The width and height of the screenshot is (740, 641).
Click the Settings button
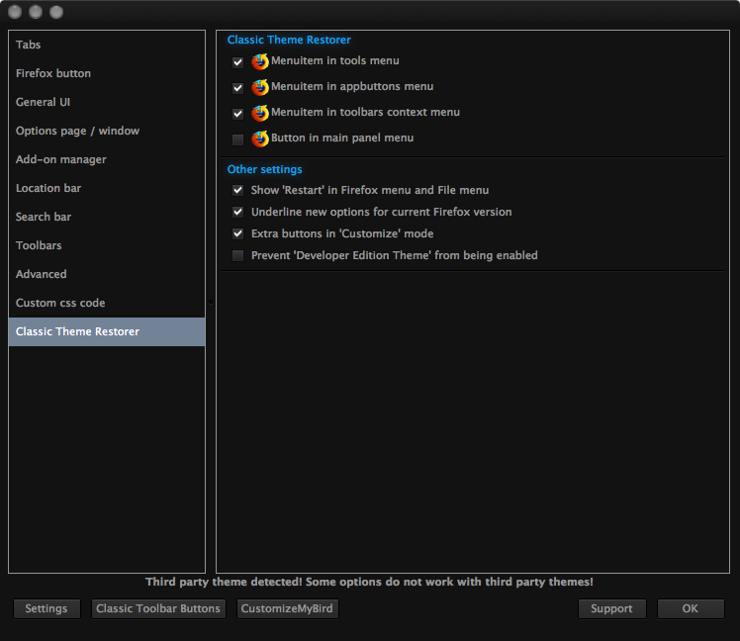[x=46, y=608]
